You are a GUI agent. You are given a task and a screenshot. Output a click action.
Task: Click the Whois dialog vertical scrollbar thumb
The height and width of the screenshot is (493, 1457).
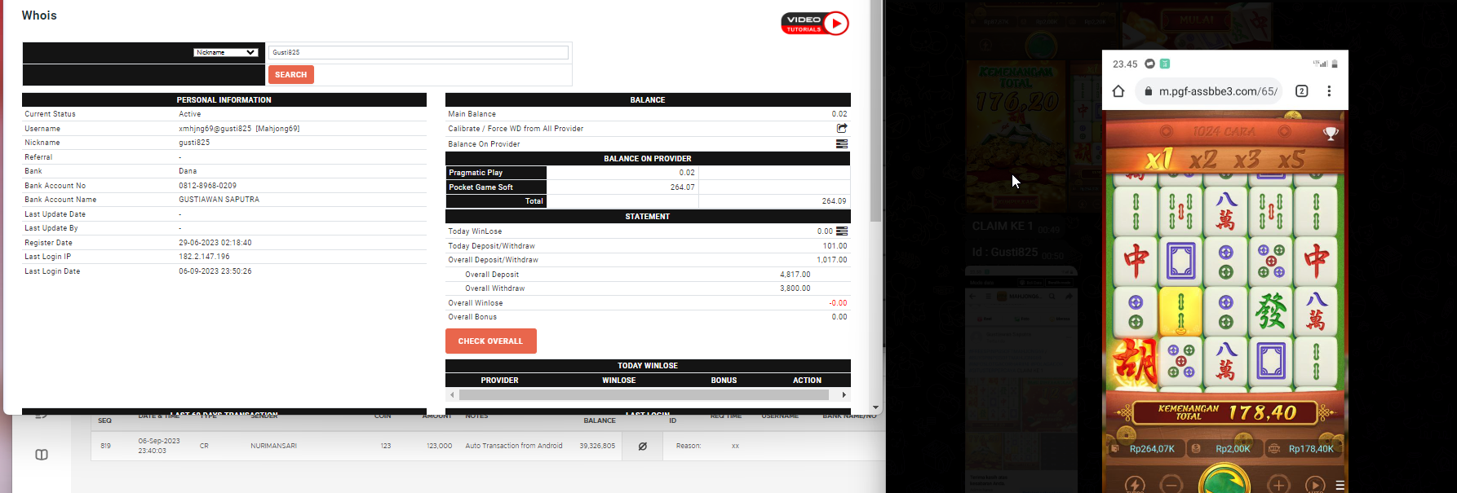point(875,111)
